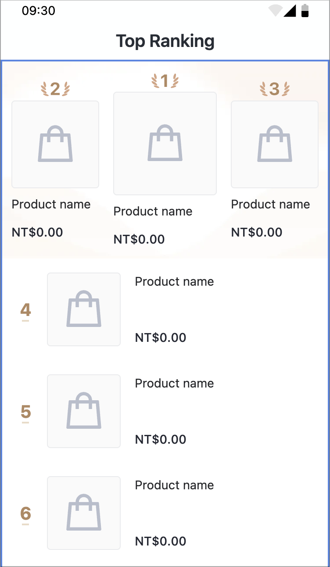Click the laurel badge number 2
330x567 pixels.
(55, 89)
